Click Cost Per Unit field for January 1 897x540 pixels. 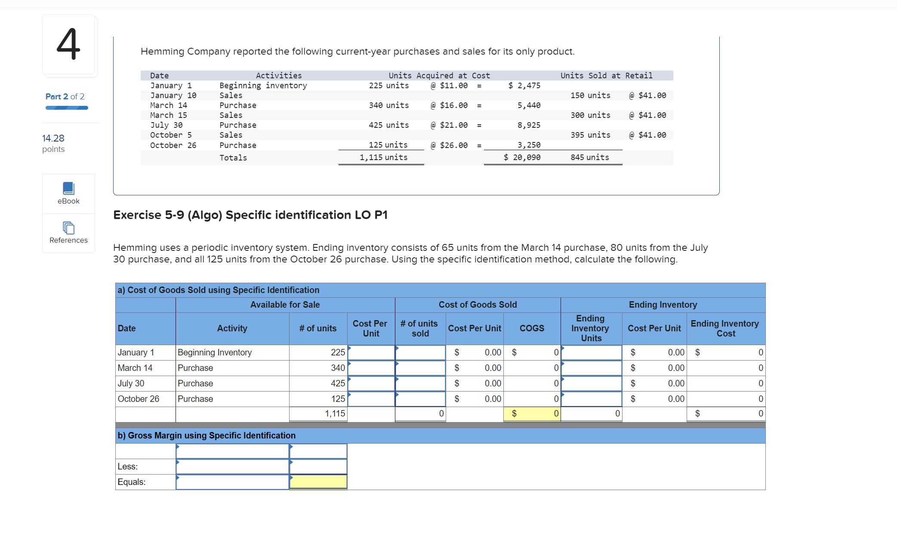click(371, 352)
